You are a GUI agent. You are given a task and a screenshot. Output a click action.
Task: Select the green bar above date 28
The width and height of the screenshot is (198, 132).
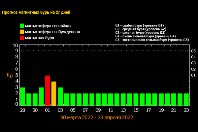[x=22, y=96]
